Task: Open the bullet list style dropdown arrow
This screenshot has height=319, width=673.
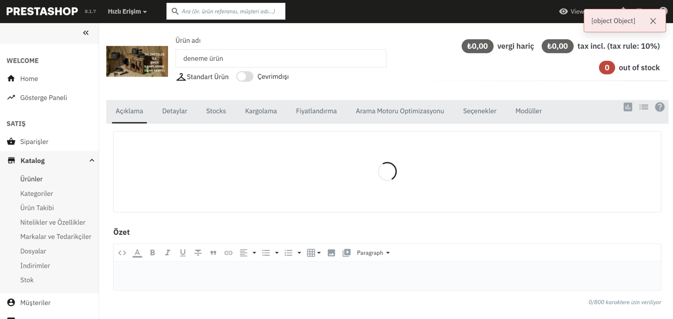Action: pos(277,253)
